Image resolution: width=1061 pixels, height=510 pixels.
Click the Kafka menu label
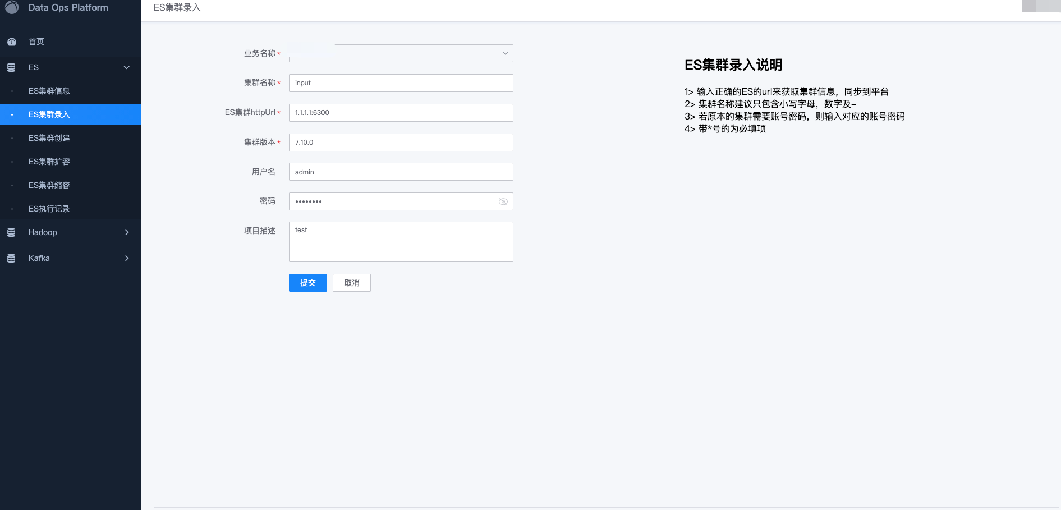coord(39,258)
